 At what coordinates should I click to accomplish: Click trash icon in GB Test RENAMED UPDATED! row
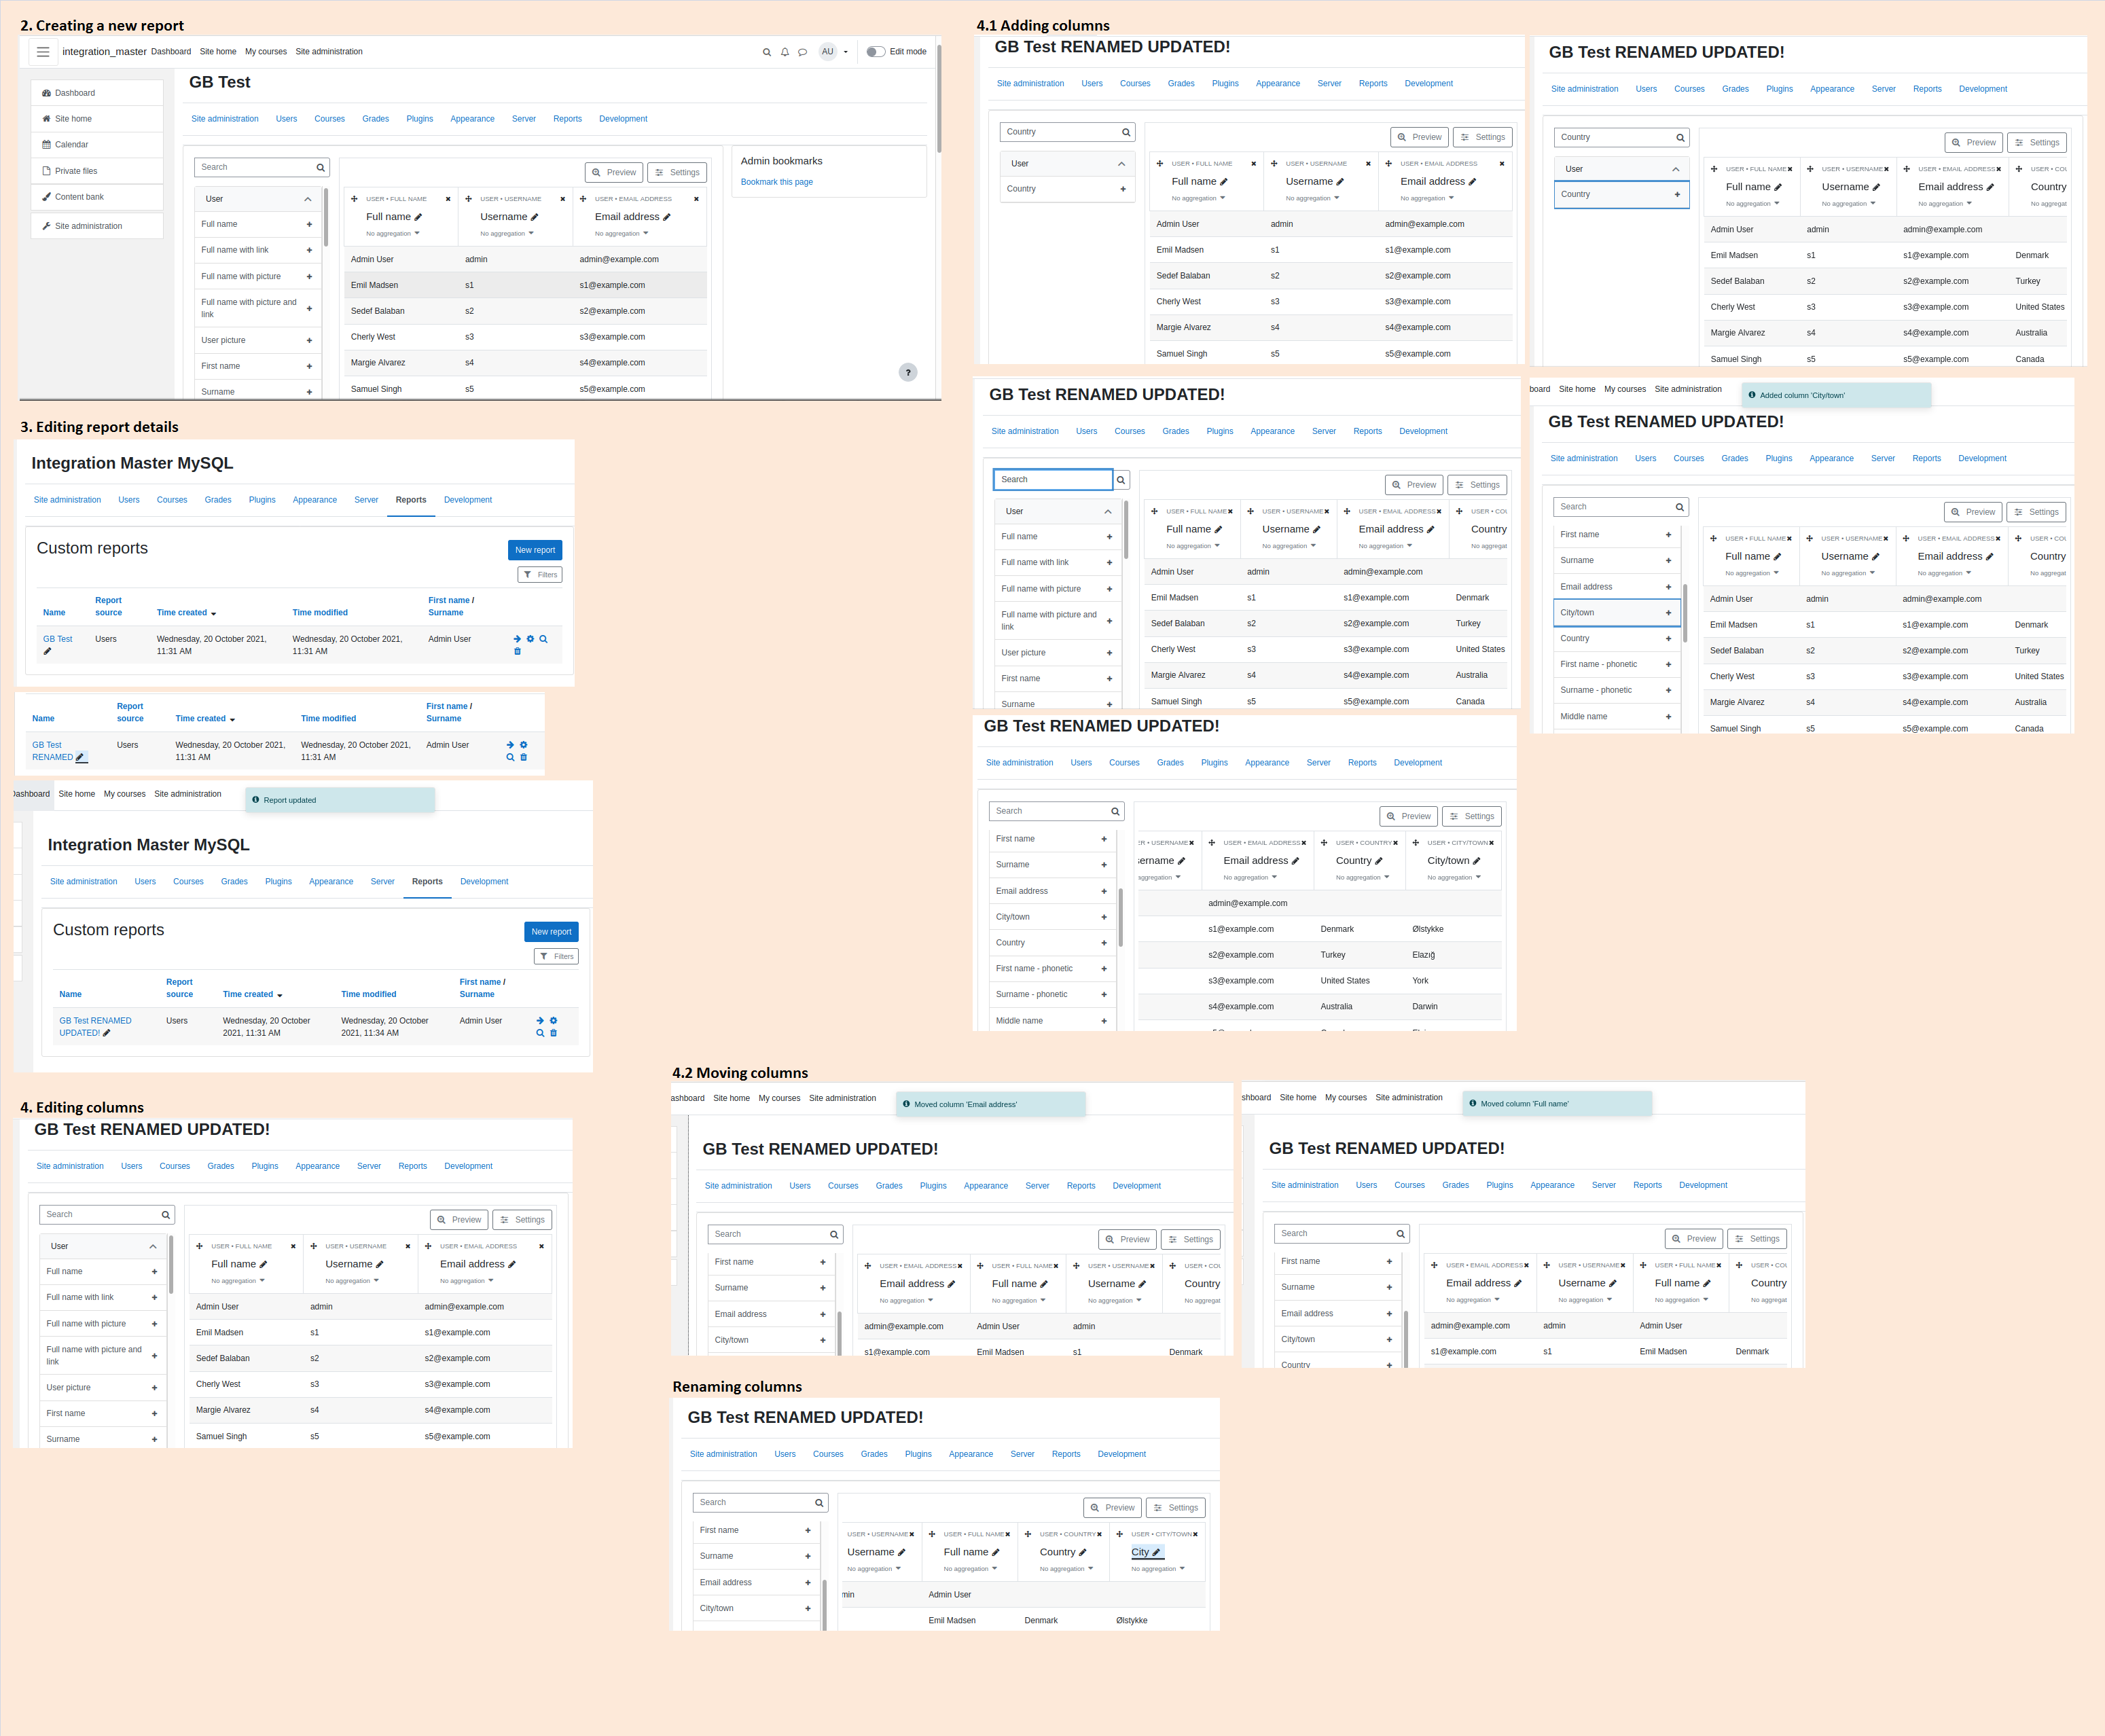(x=554, y=1034)
